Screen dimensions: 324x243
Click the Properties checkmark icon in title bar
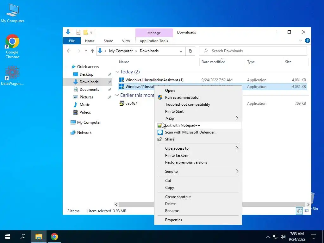[78, 32]
